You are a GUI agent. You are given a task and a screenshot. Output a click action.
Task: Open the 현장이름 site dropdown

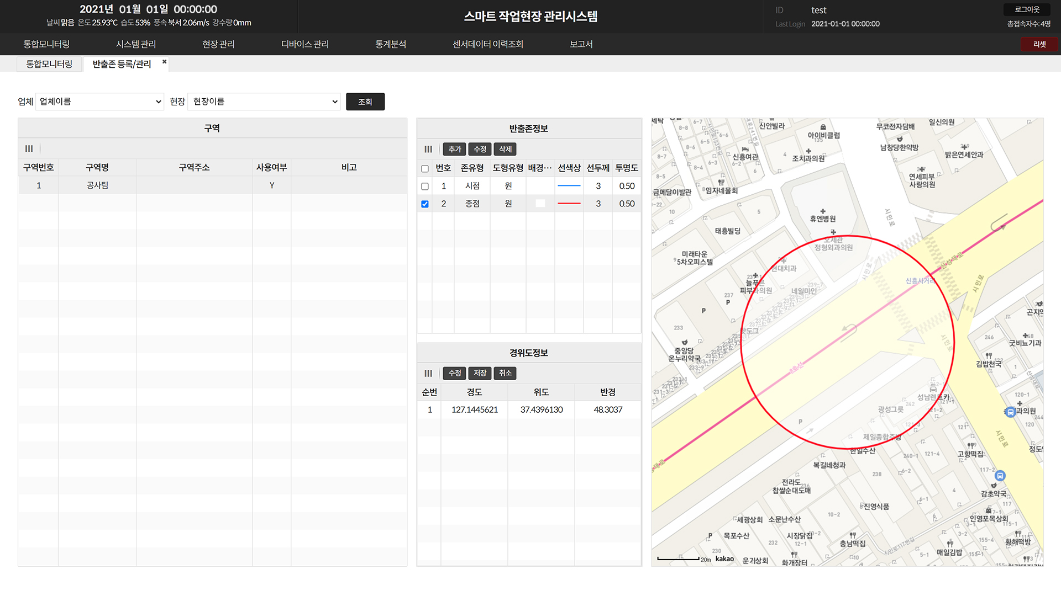click(264, 102)
